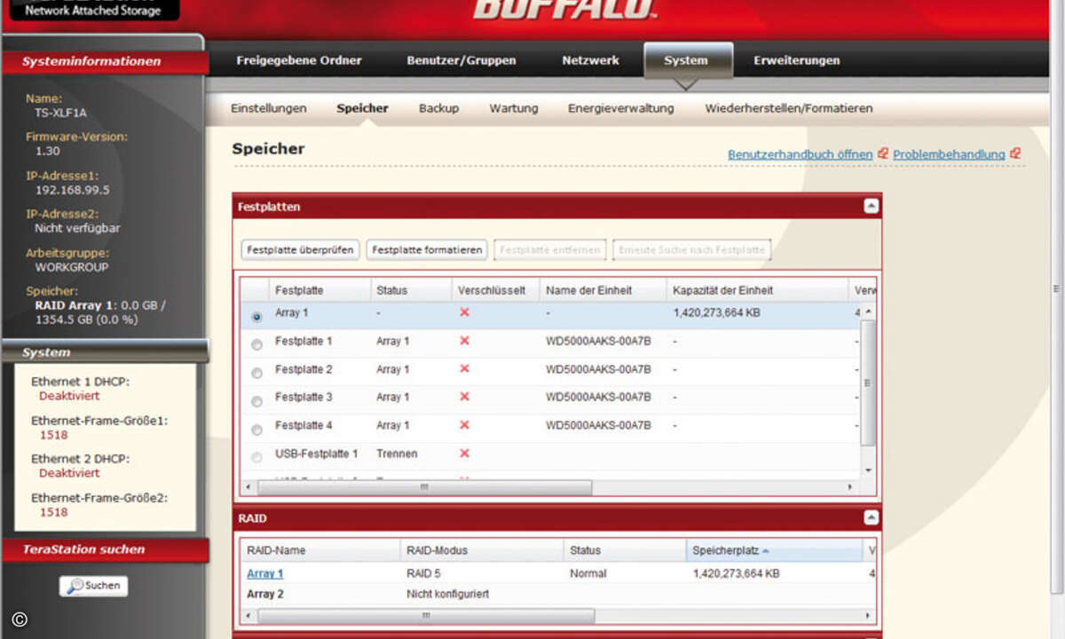
Task: Open the System tab
Action: pos(686,60)
